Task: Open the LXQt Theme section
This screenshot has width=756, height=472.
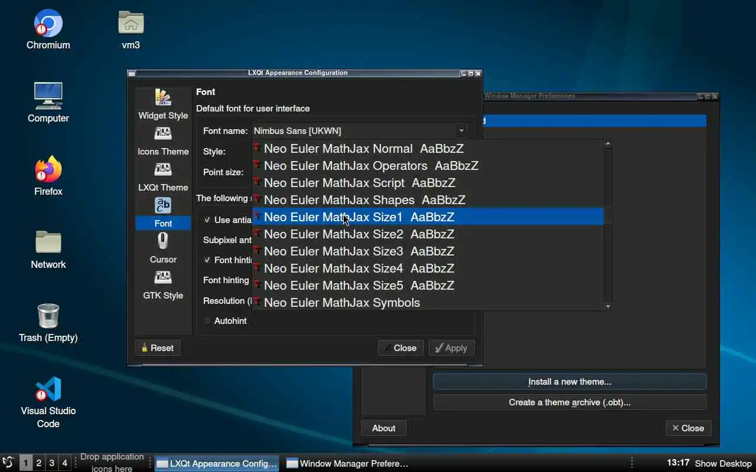Action: [163, 176]
